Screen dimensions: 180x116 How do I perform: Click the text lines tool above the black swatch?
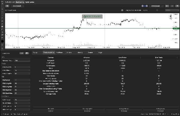click(2, 38)
